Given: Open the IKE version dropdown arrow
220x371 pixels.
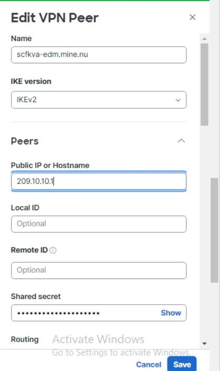Looking at the screenshot, I should pyautogui.click(x=178, y=100).
